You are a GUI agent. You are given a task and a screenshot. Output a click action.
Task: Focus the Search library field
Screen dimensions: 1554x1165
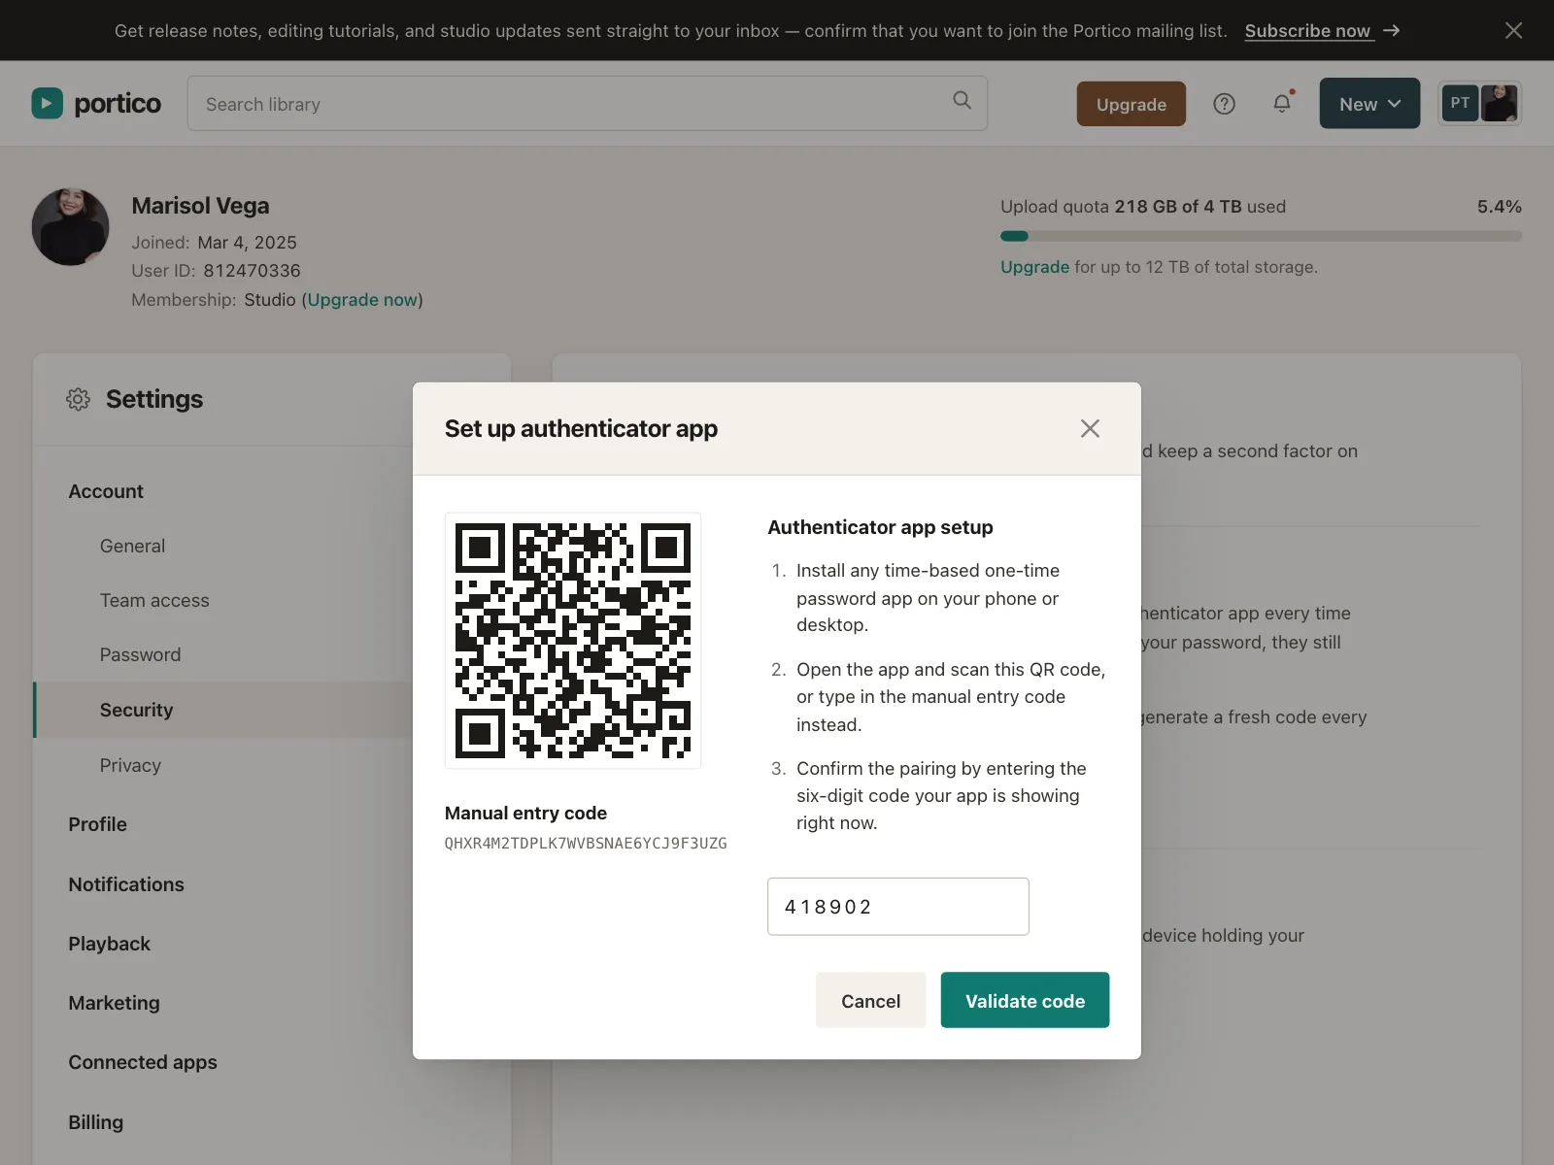point(587,104)
